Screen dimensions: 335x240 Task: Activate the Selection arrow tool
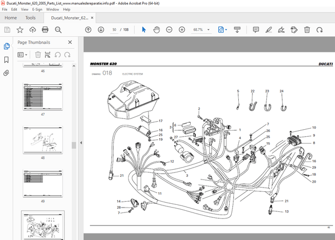[144, 30]
